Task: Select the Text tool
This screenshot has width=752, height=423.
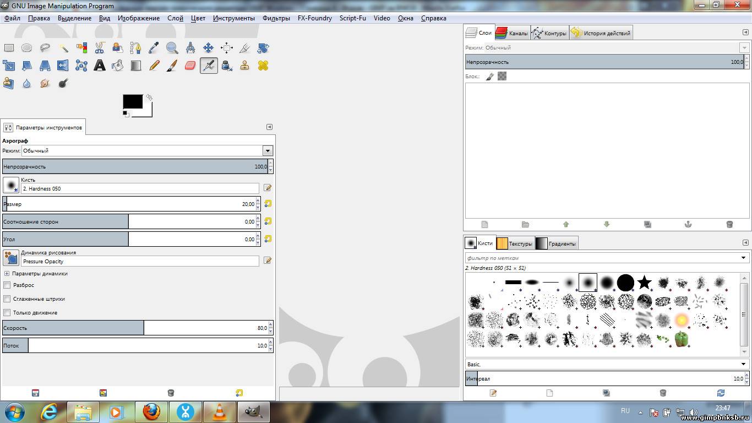Action: [x=100, y=66]
